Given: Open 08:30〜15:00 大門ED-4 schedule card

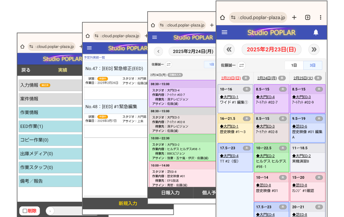Looking at the screenshot, I should 182,93.
